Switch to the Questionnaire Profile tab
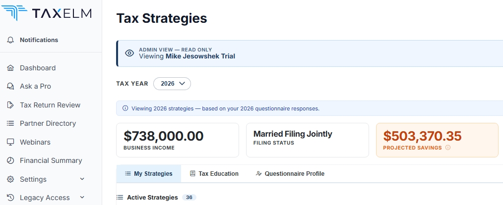Screen dimensions: 503x205 click(x=290, y=174)
